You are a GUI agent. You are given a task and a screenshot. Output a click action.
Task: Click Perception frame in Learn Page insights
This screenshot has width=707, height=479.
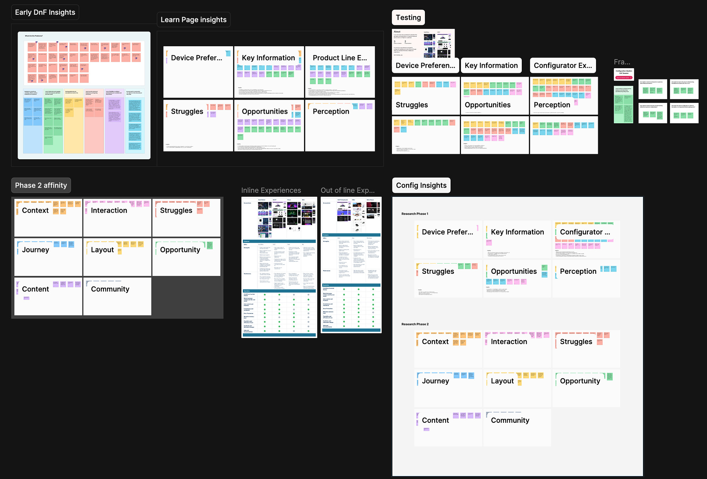click(340, 126)
